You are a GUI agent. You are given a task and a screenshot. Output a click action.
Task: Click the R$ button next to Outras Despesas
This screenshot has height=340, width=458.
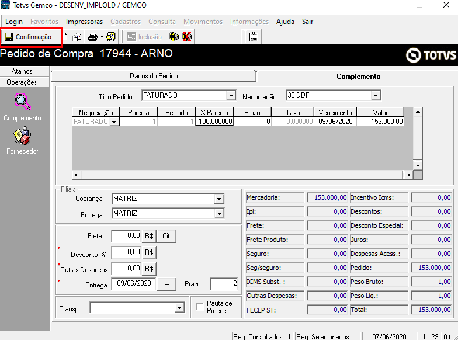click(149, 269)
